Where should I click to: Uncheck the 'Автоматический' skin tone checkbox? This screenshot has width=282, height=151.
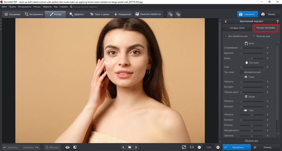tap(241, 72)
